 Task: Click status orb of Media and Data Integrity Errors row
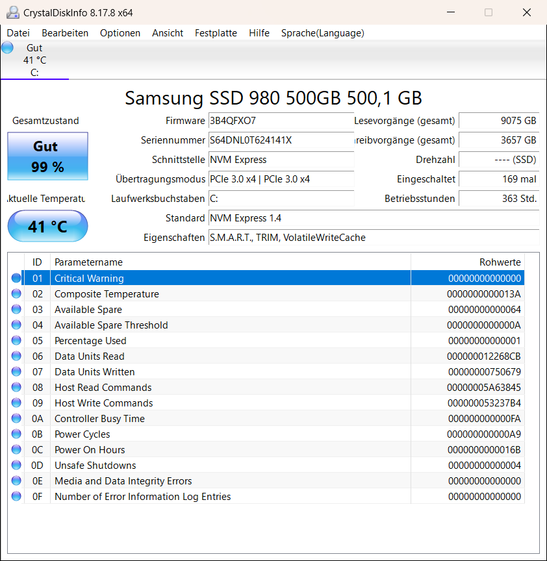pos(16,481)
